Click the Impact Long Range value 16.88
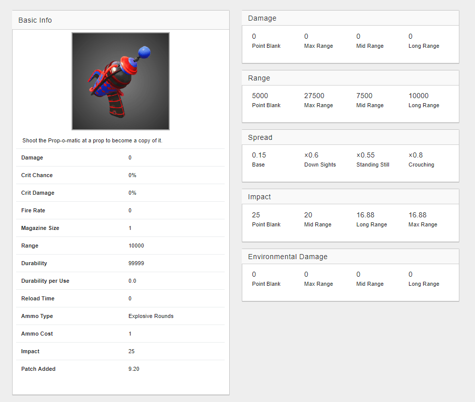The width and height of the screenshot is (475, 402). tap(365, 215)
